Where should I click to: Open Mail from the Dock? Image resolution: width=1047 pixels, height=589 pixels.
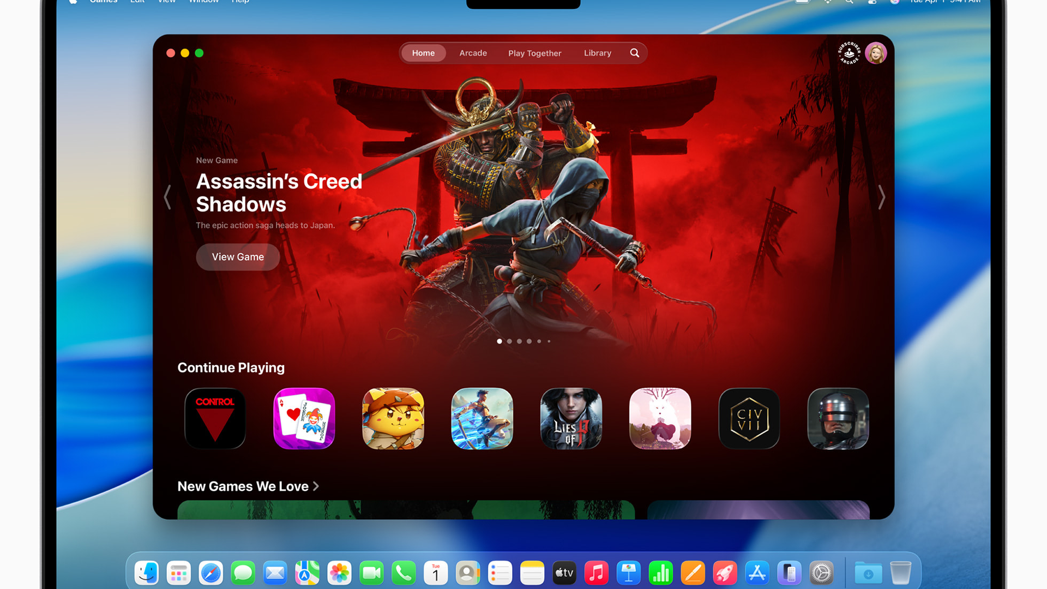tap(275, 573)
